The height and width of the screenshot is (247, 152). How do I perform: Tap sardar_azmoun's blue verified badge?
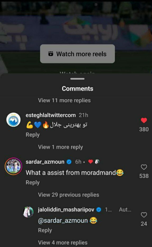(69, 162)
